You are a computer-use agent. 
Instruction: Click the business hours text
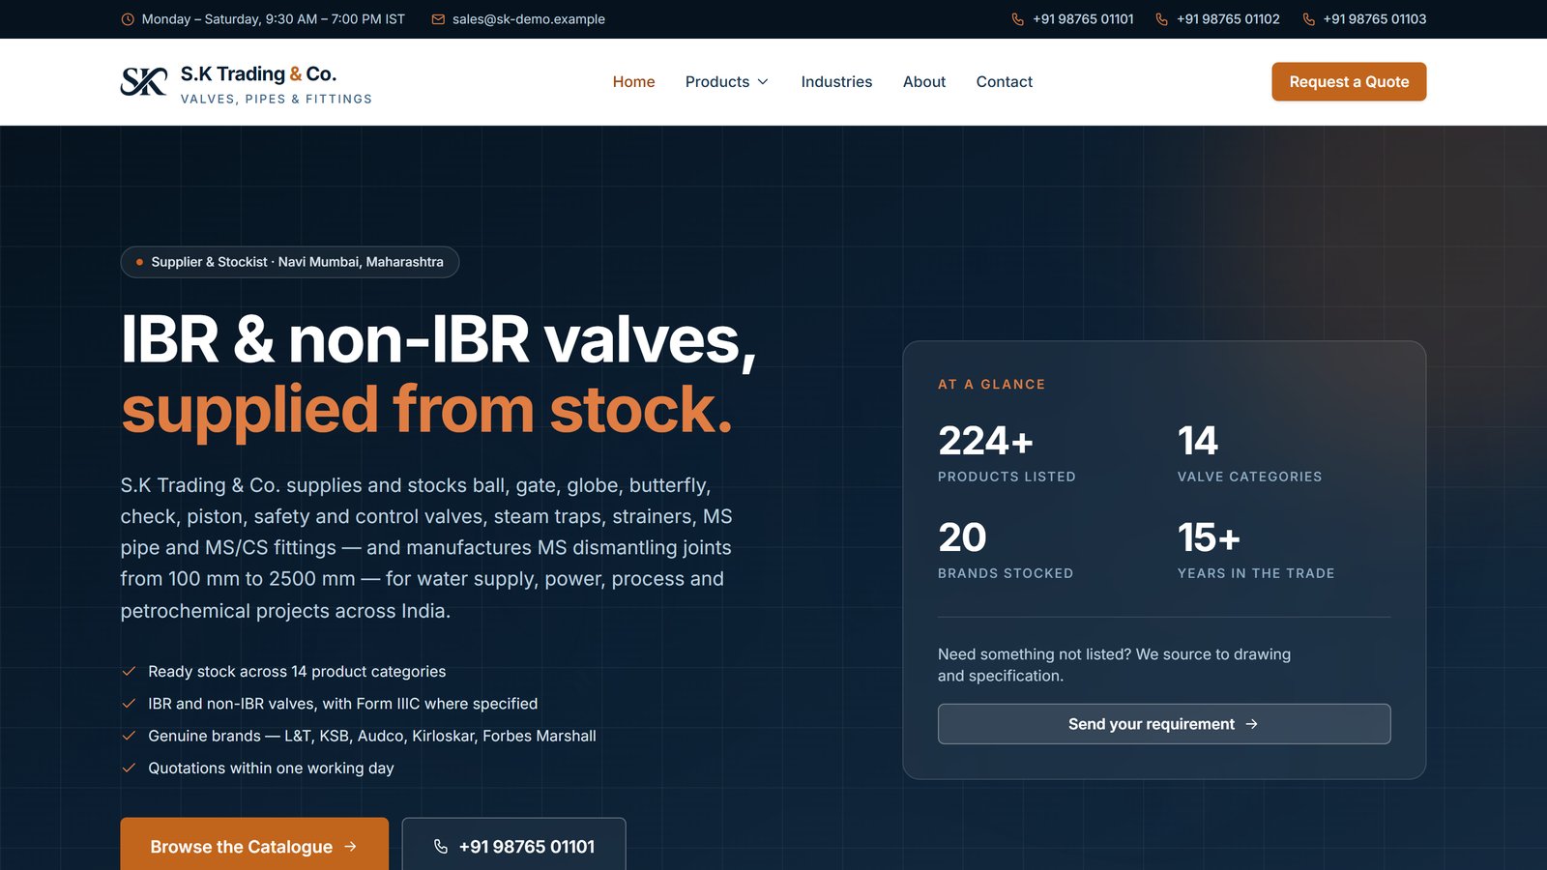(x=274, y=19)
